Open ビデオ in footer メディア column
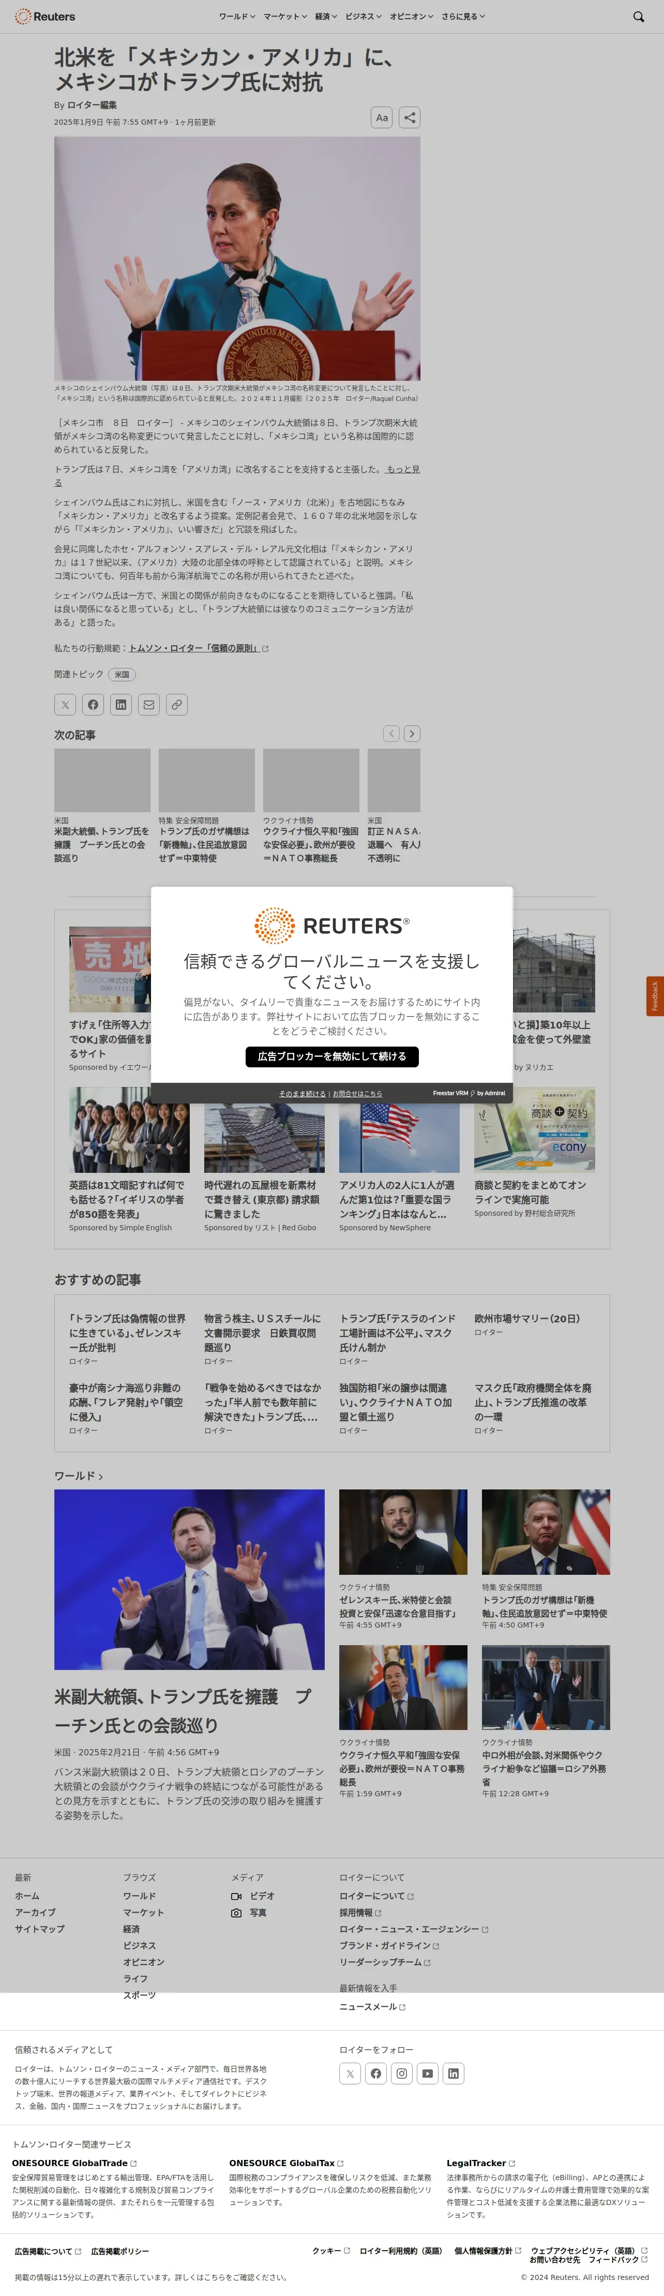 tap(253, 1896)
